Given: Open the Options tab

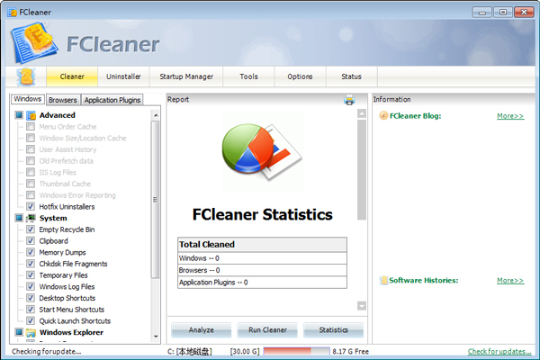Looking at the screenshot, I should [300, 76].
